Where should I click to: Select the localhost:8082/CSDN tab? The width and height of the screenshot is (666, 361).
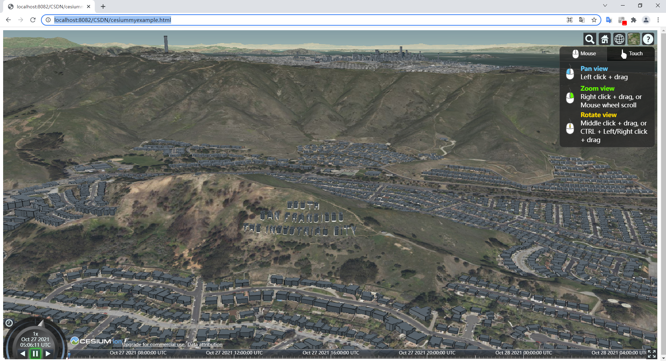50,7
